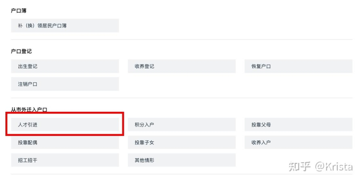Choose 投靠父母 option
Viewport: 362px width, 181px height.
tap(299, 124)
